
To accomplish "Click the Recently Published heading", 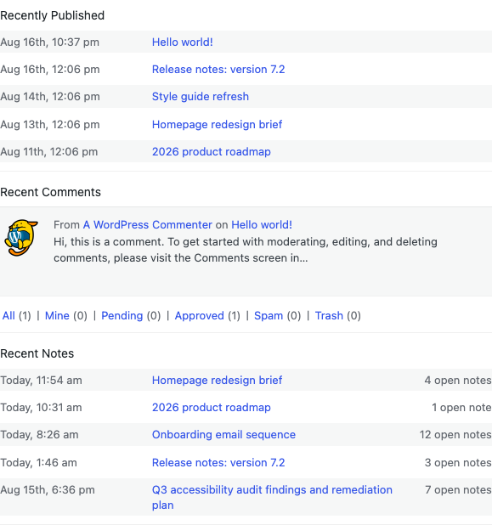I will click(x=52, y=15).
